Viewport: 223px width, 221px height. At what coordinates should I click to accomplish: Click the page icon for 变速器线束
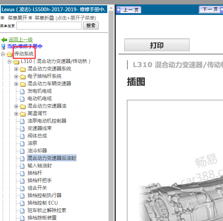[22, 129]
